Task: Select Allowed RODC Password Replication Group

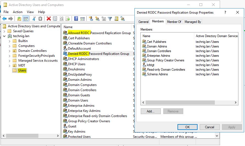Action: click(x=97, y=33)
